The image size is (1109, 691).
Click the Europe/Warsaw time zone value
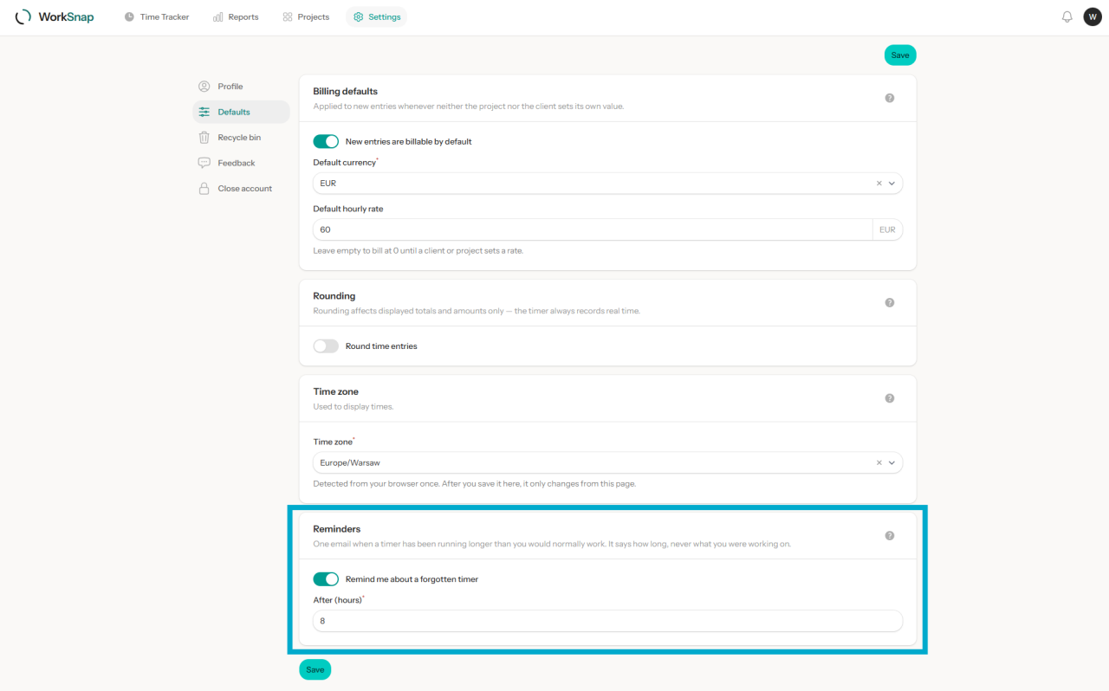(350, 462)
